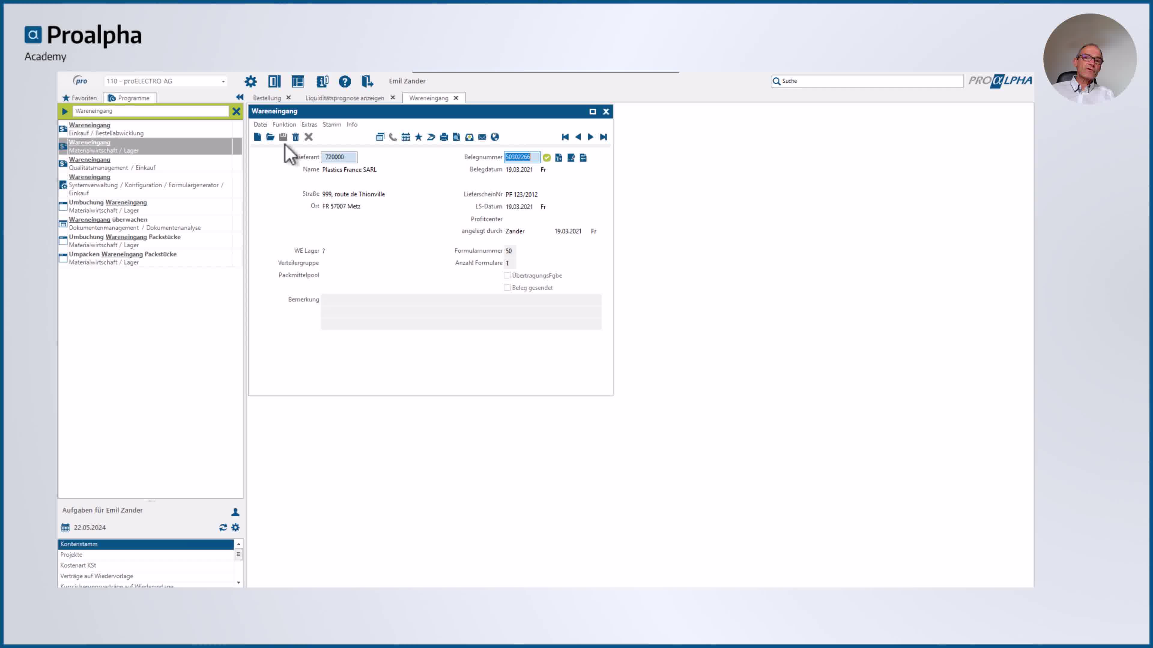Open the Stamm menu
The width and height of the screenshot is (1153, 648).
(332, 124)
